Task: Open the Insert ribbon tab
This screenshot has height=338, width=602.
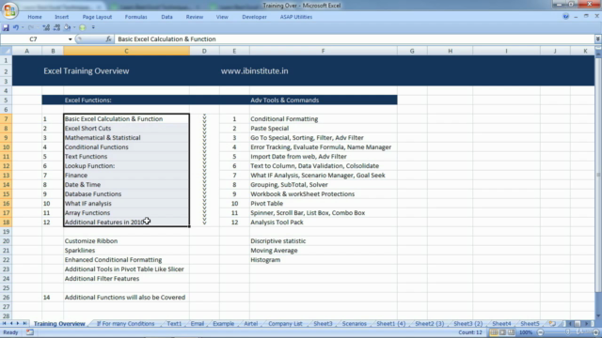Action: (x=61, y=17)
